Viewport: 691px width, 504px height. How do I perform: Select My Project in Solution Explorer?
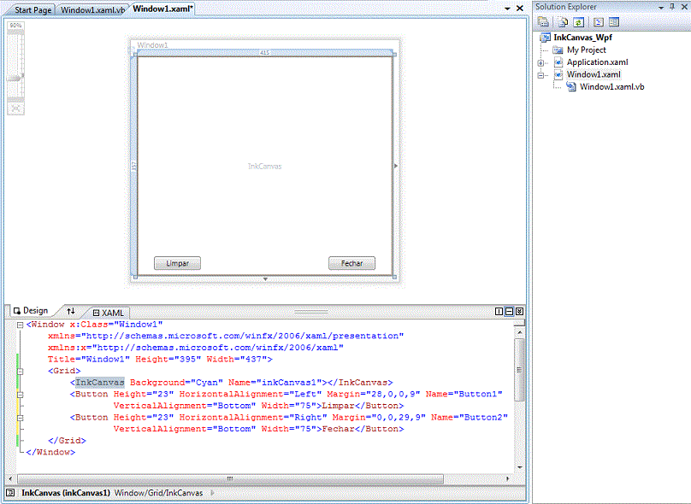point(586,50)
